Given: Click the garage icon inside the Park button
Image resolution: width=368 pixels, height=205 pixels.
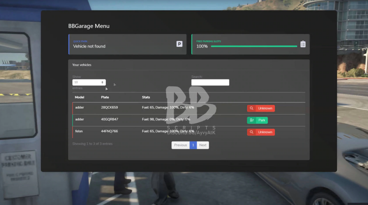Looking at the screenshot, I should 252,120.
